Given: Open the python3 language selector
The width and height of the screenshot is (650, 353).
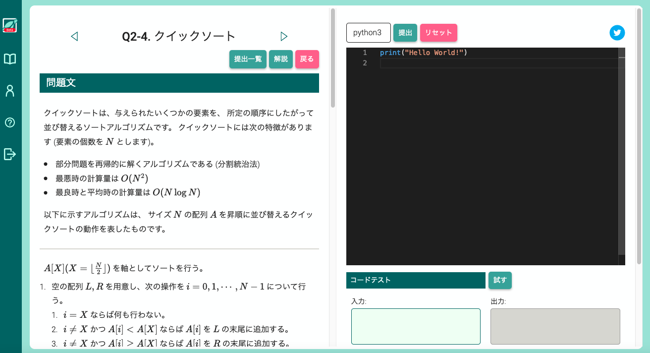Looking at the screenshot, I should pyautogui.click(x=368, y=32).
